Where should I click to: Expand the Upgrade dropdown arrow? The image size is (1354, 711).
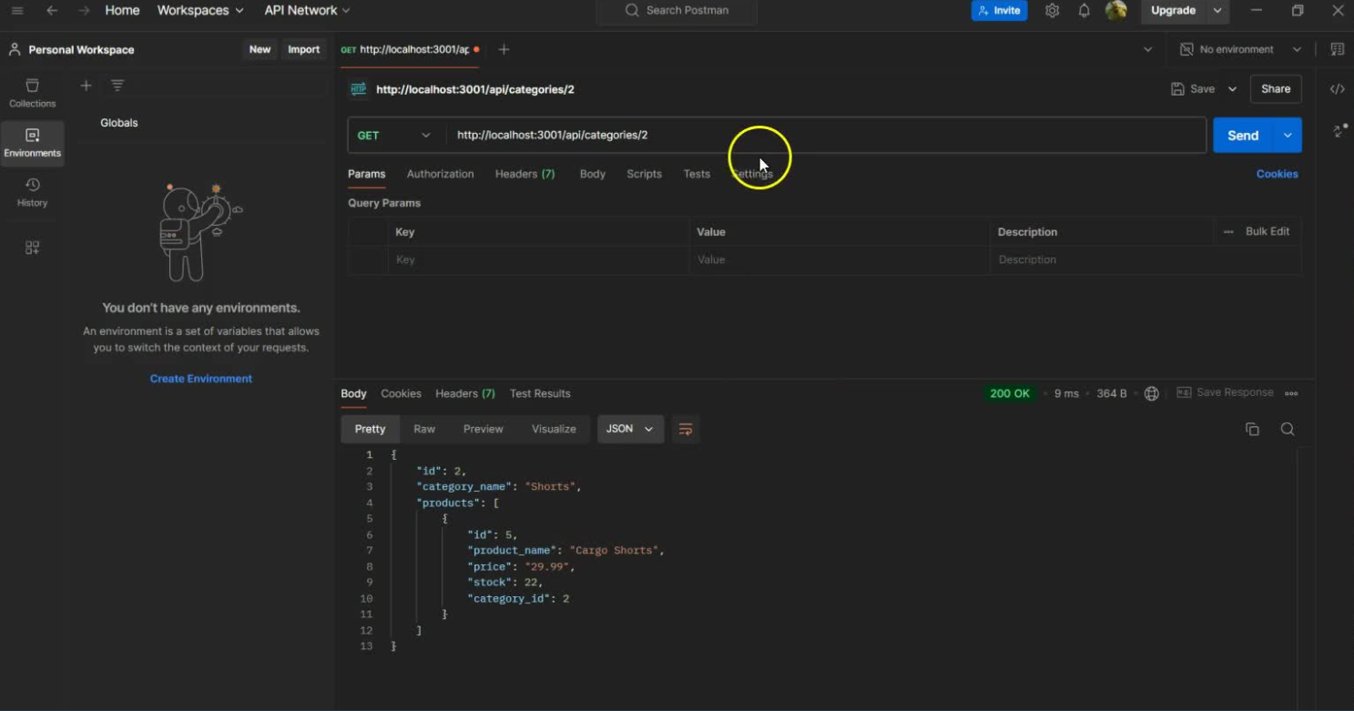click(x=1217, y=11)
